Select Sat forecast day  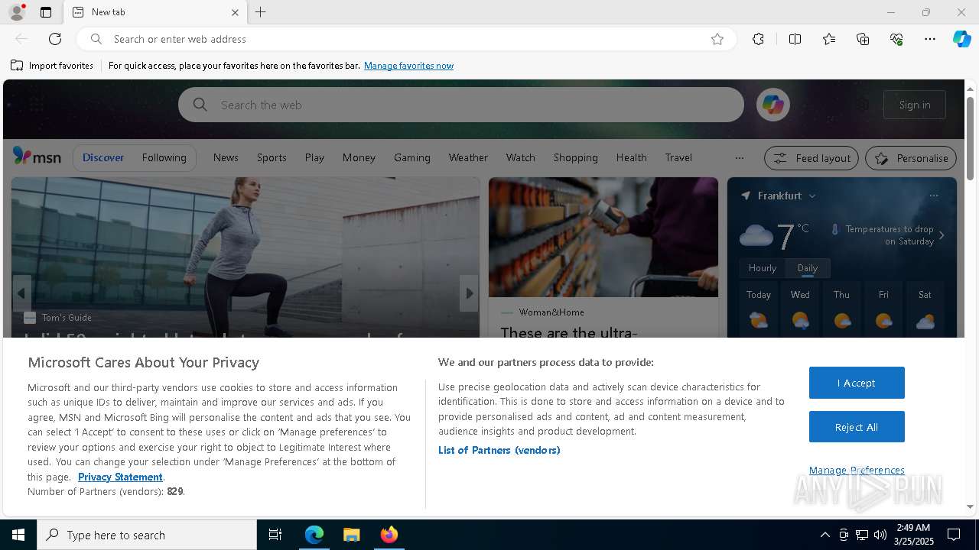pos(925,309)
